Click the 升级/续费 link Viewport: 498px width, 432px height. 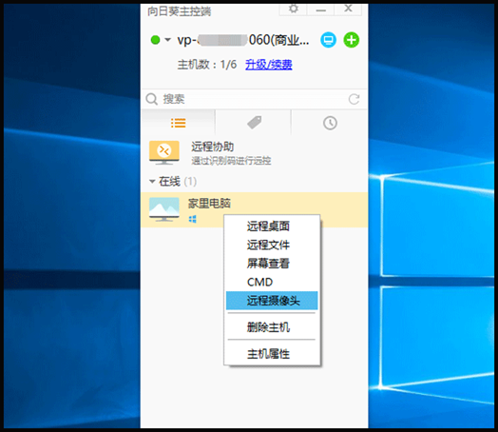coord(269,65)
